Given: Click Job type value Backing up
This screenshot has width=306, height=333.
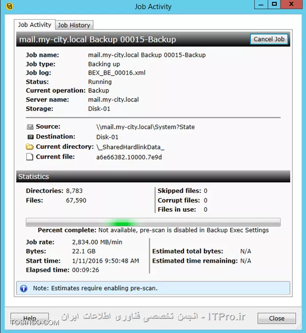Looking at the screenshot, I should pos(104,64).
